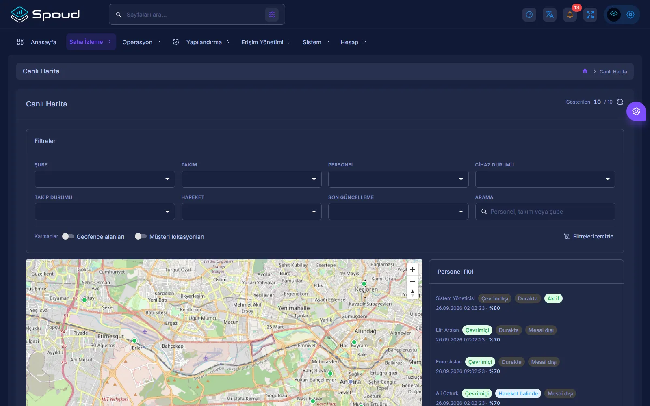Open the Saha İzleme menu
This screenshot has height=406, width=650.
click(91, 42)
